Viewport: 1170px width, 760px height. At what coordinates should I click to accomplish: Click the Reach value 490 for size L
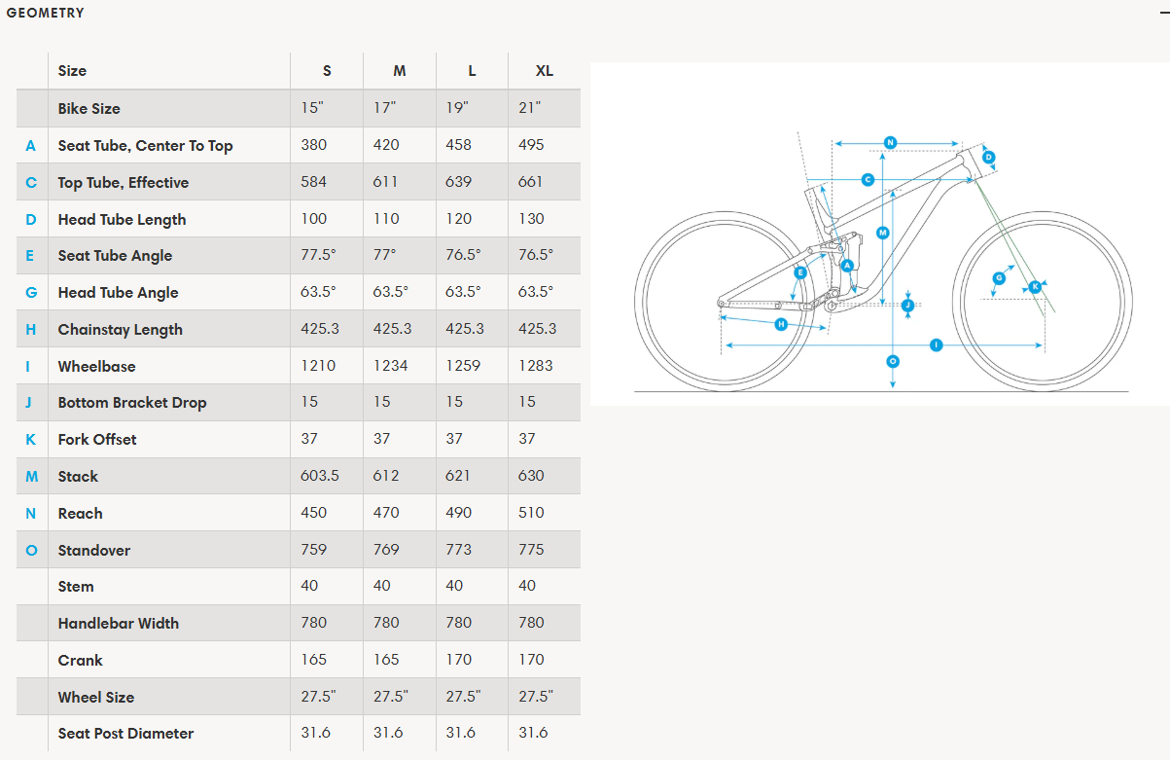[459, 513]
